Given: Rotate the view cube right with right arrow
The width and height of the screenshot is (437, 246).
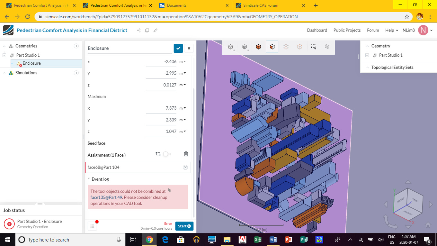Looking at the screenshot, I should [x=431, y=204].
